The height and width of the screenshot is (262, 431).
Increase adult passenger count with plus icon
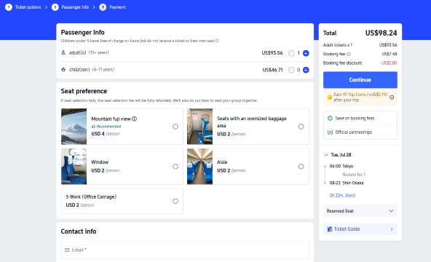(x=306, y=53)
